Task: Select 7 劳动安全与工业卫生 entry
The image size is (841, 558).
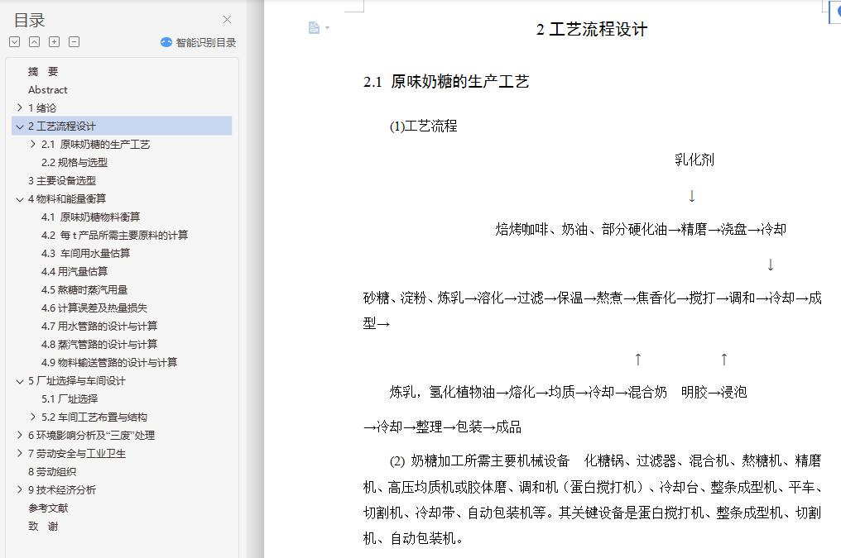Action: click(x=77, y=454)
